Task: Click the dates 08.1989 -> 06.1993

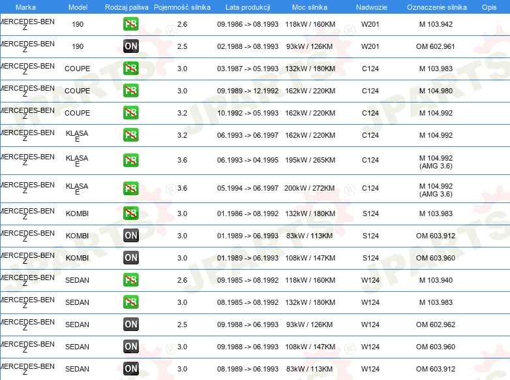Action: [x=248, y=369]
